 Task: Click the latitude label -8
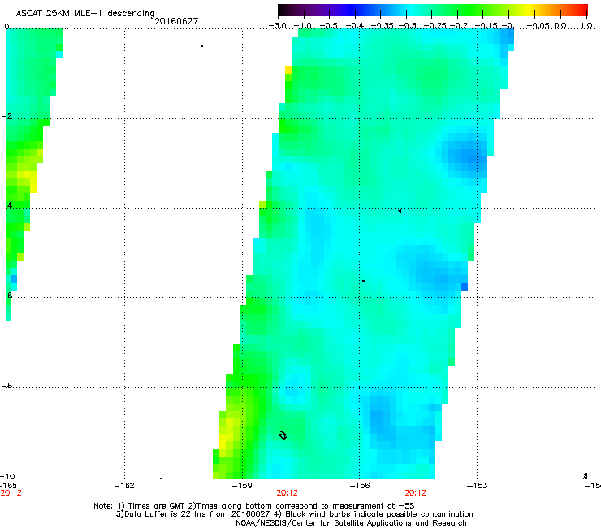6,385
